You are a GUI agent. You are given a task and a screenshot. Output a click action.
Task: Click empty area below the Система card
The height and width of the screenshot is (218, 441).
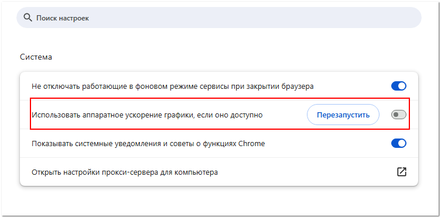pyautogui.click(x=219, y=200)
